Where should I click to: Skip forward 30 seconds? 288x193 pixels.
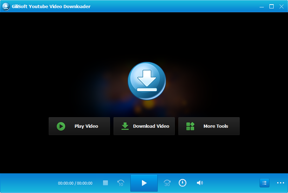167,183
